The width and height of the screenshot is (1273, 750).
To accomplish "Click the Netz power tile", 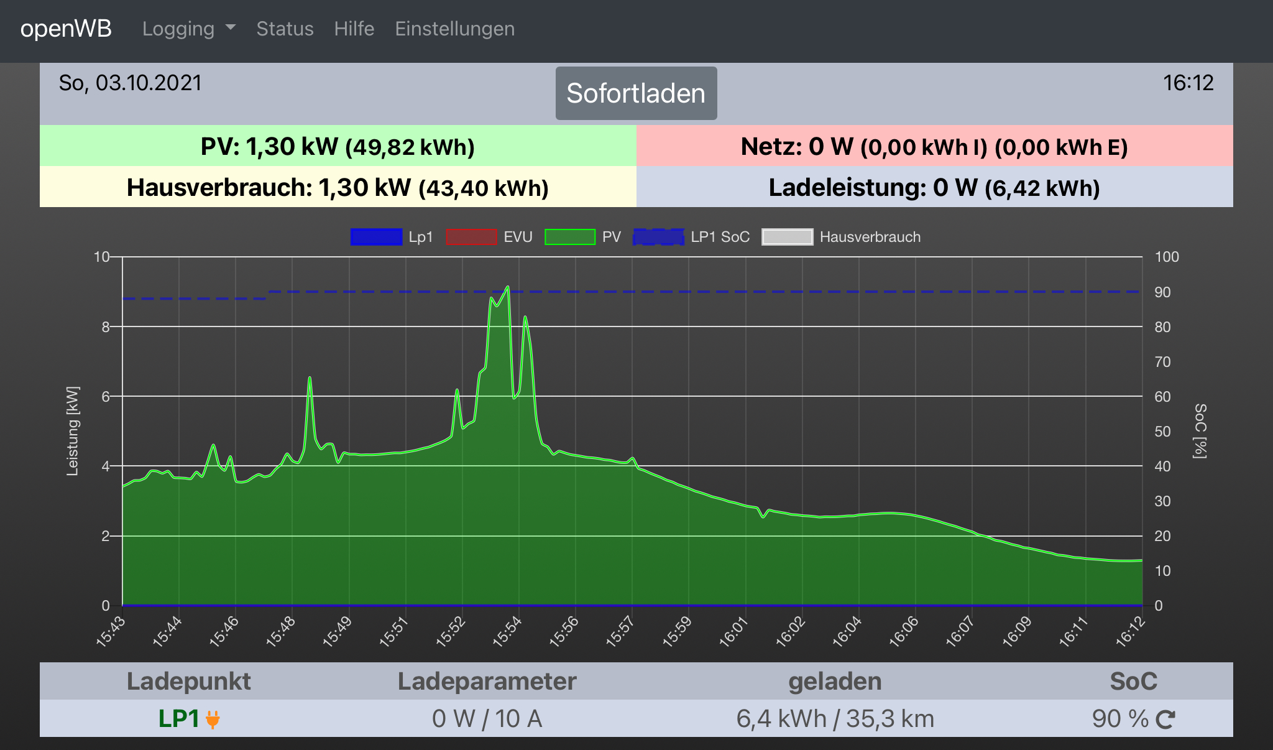I will click(x=934, y=146).
